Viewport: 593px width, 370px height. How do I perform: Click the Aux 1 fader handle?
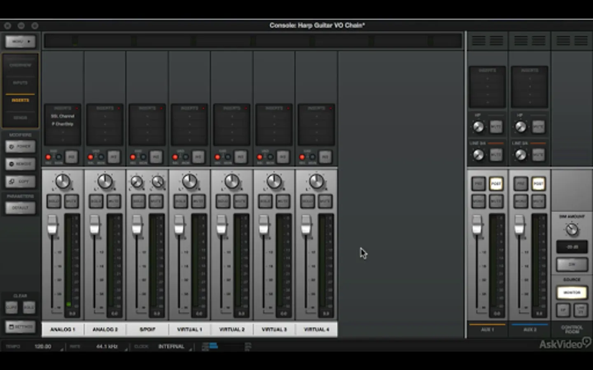click(477, 224)
